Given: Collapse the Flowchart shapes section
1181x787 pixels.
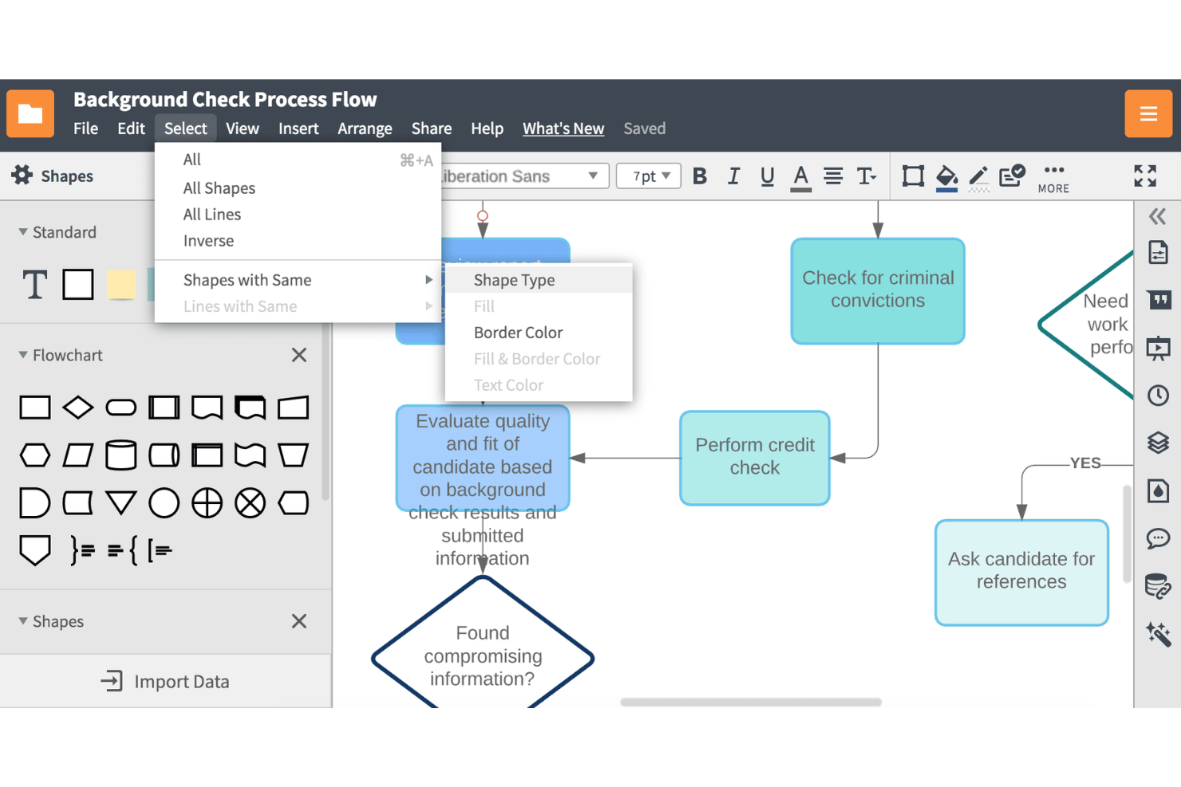Looking at the screenshot, I should click(x=23, y=355).
